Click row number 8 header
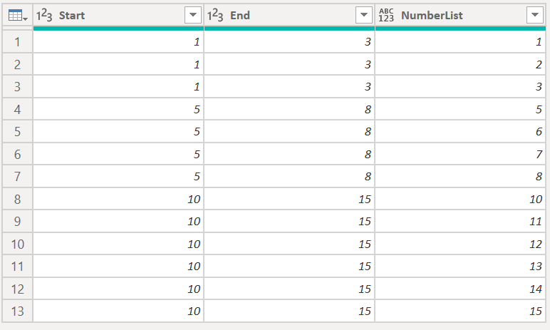Viewport: 550px width, 330px height. [x=17, y=199]
